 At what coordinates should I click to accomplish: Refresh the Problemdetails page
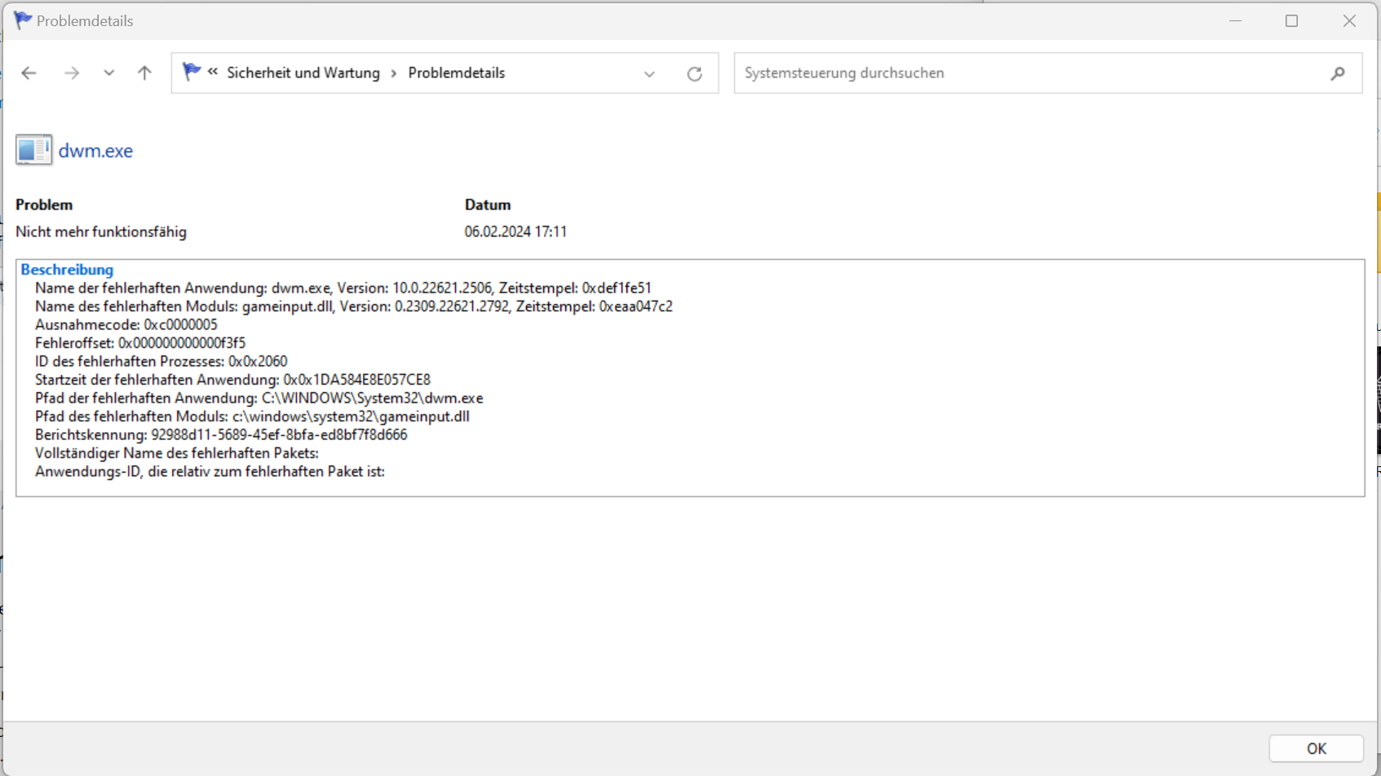(694, 73)
